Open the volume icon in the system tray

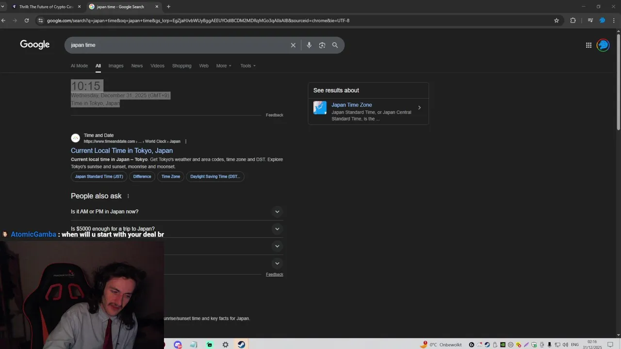[565, 345]
